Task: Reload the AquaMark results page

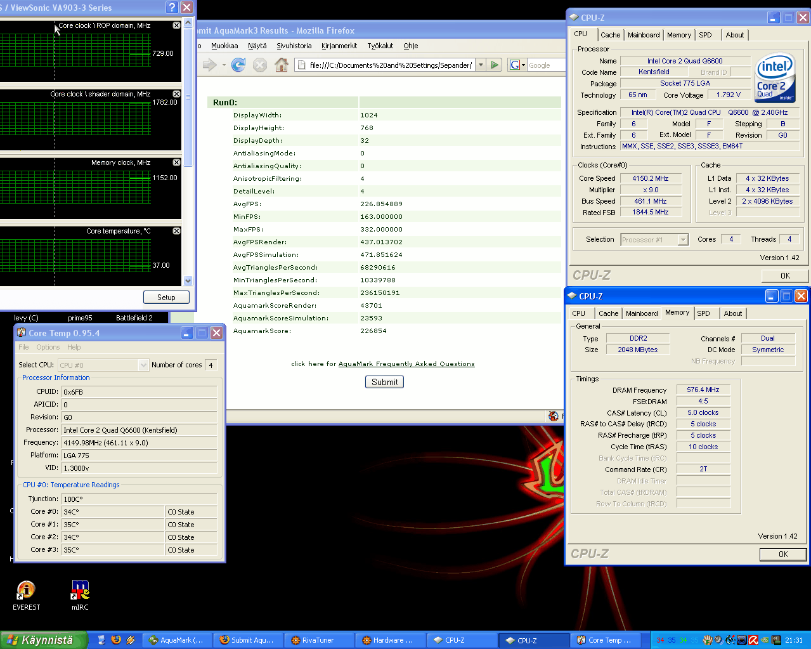Action: click(238, 65)
